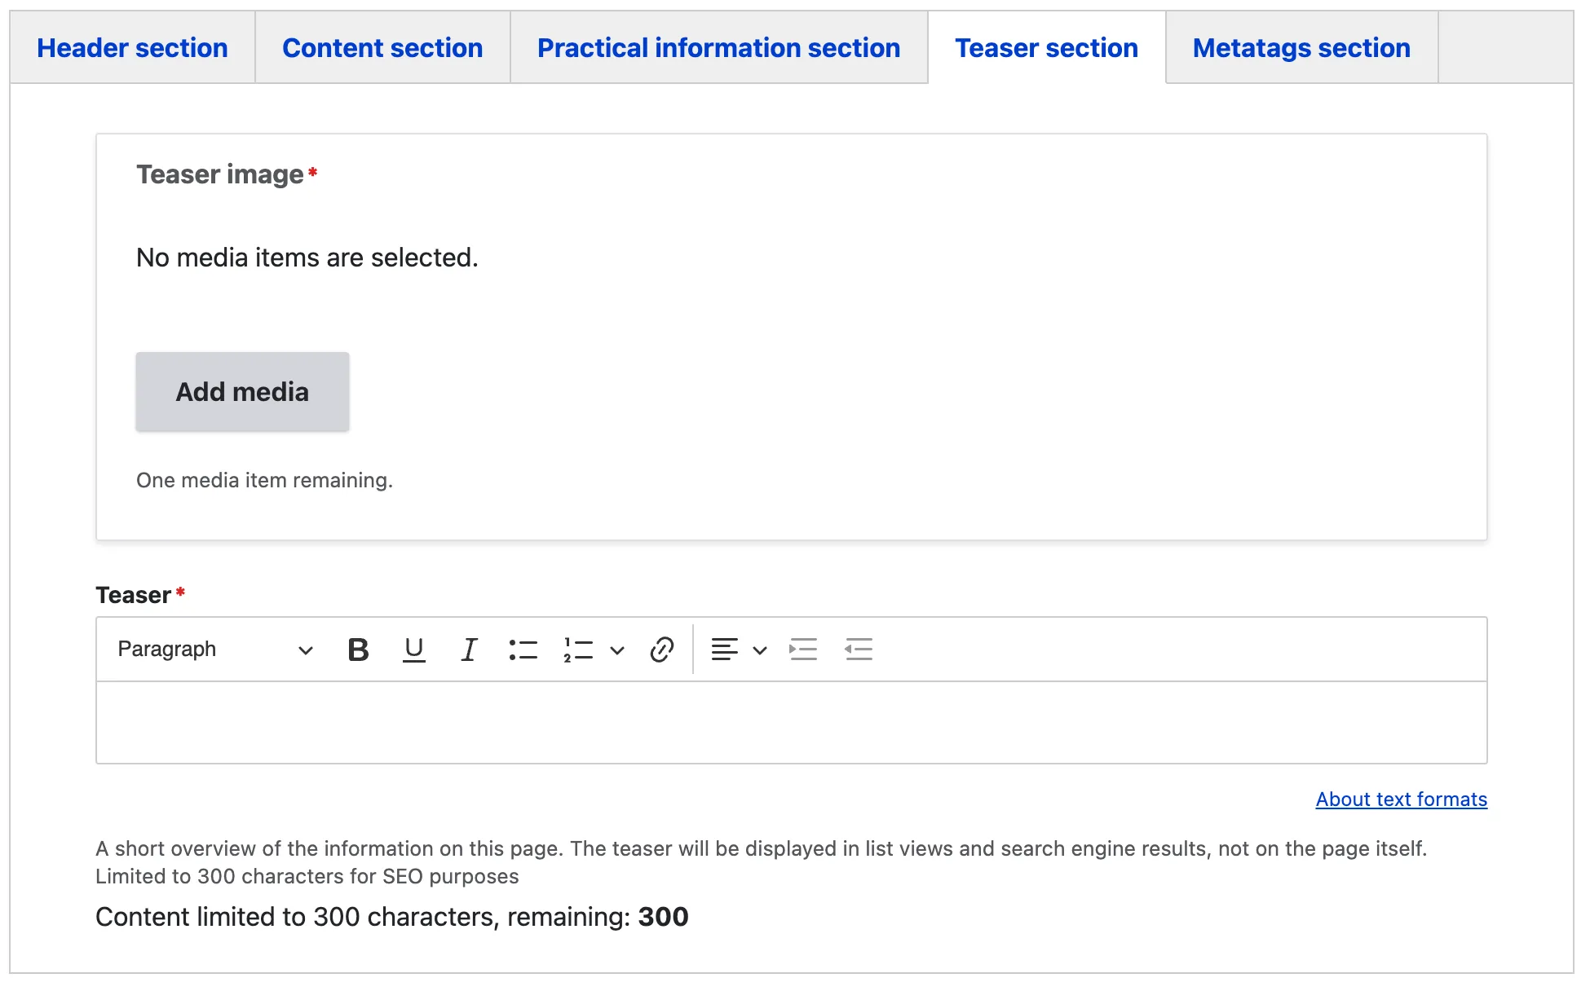Select the Teaser section tab

pos(1046,48)
